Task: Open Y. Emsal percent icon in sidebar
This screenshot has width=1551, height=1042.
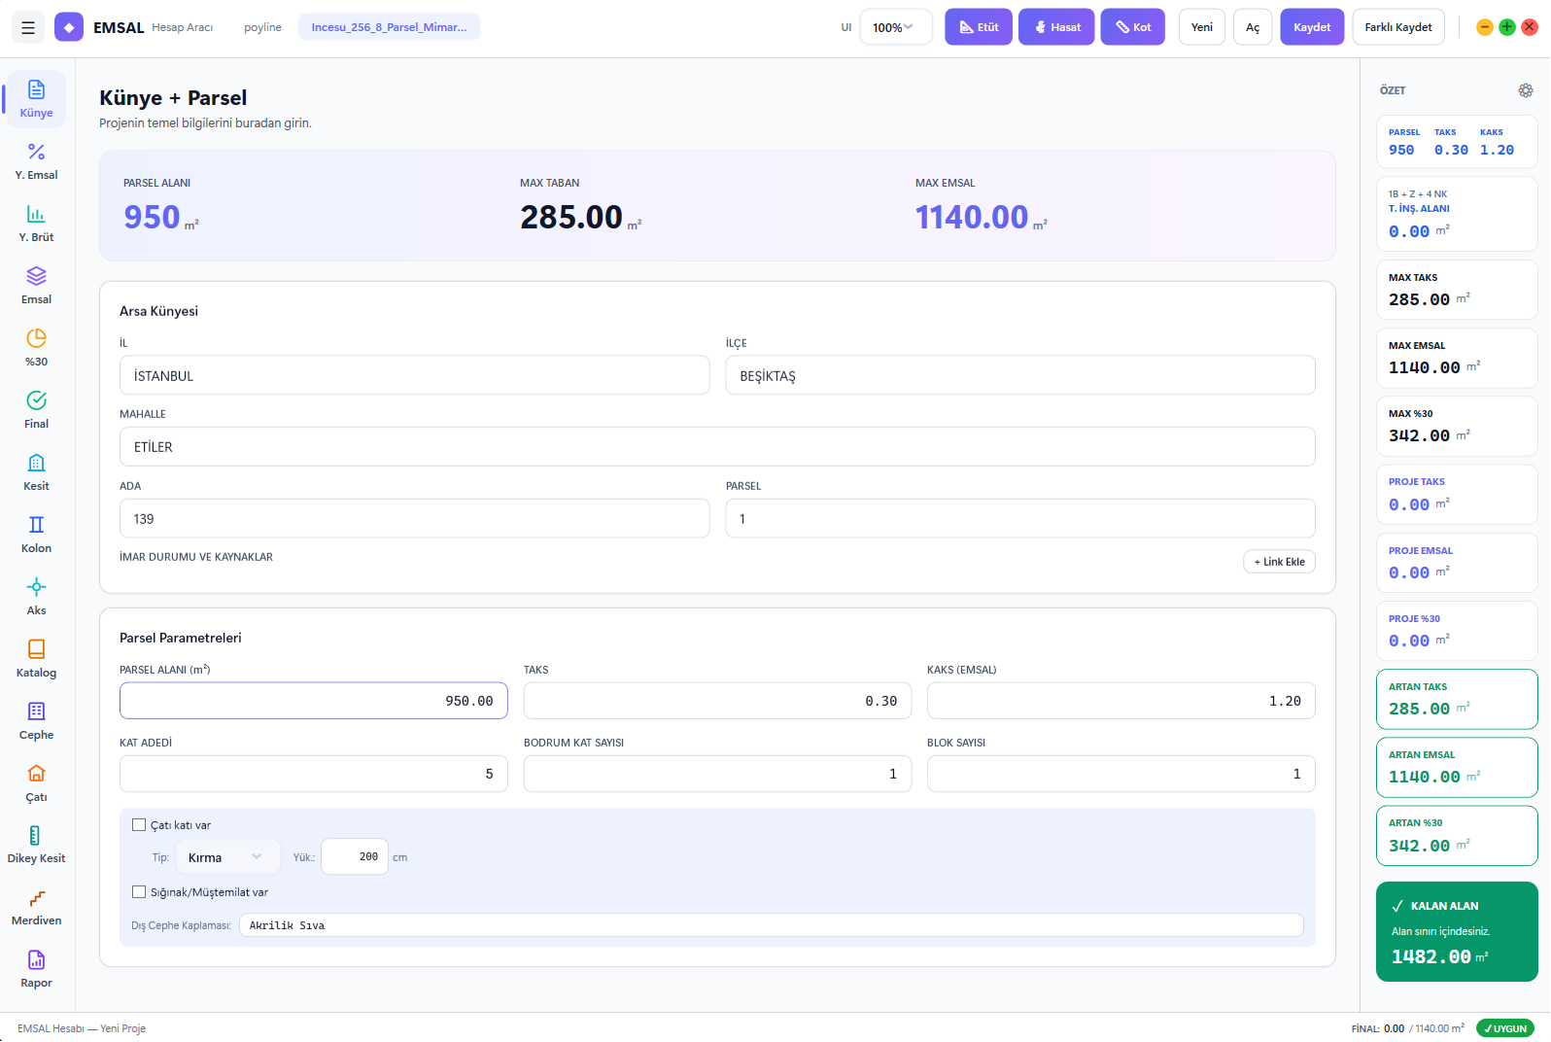Action: [x=36, y=152]
